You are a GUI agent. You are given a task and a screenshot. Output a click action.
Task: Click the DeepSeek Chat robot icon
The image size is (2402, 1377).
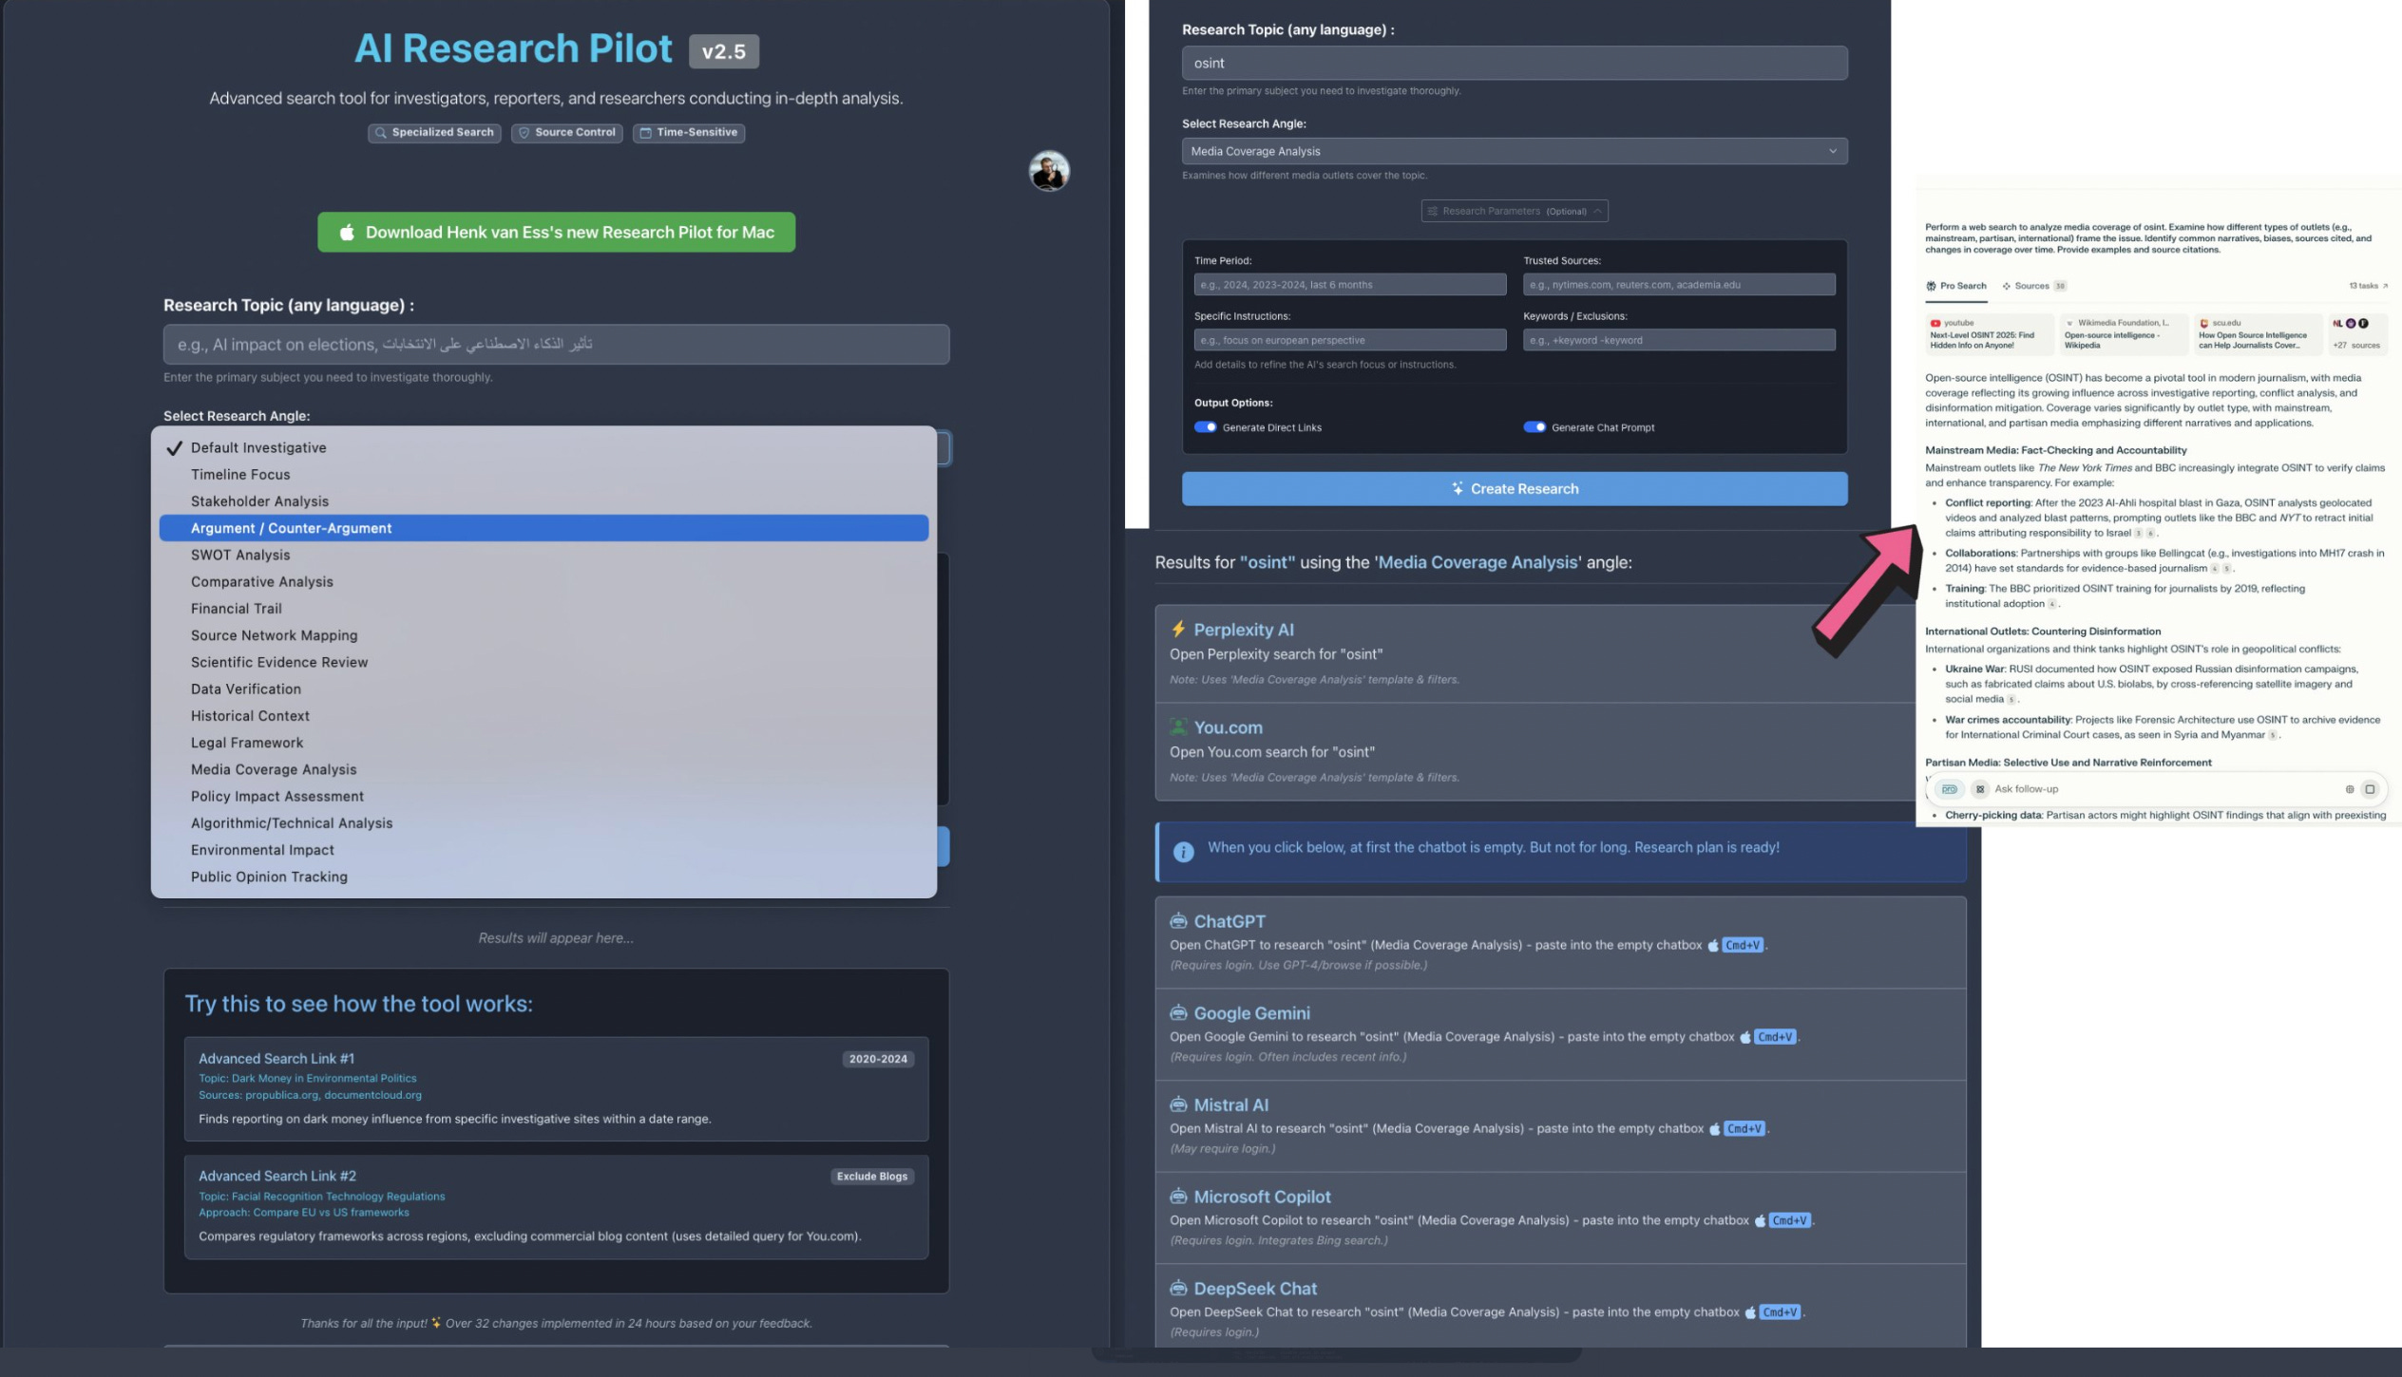pyautogui.click(x=1178, y=1288)
